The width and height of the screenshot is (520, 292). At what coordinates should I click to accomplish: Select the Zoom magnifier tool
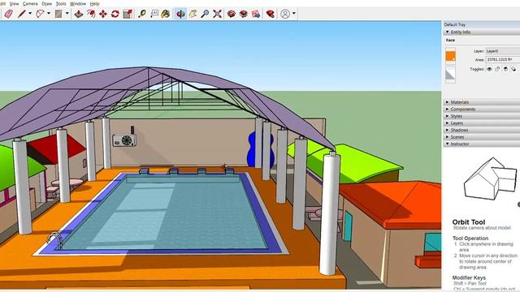(x=205, y=14)
